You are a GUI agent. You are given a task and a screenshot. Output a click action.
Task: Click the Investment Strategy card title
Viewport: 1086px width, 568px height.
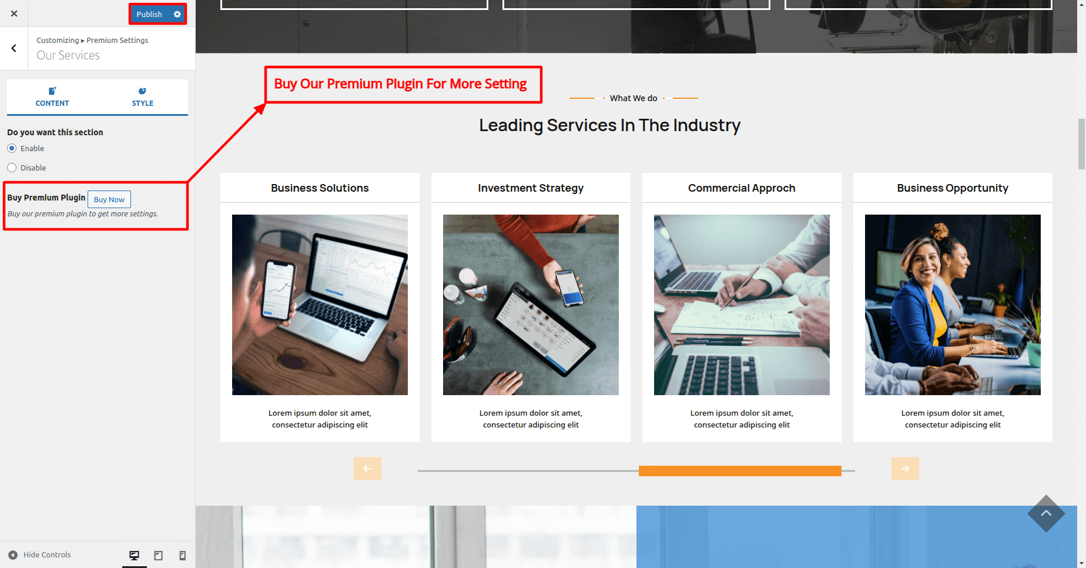click(531, 188)
